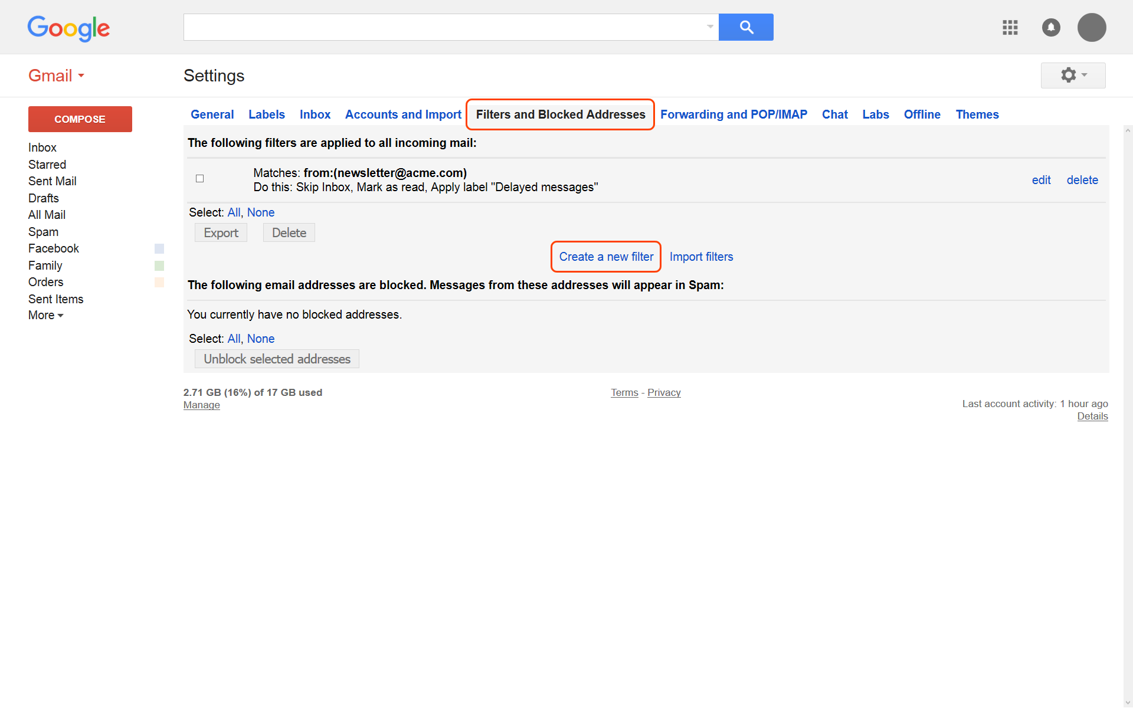Open the Accounts and Import tab
Screen dimensions: 1133x708
coord(403,114)
